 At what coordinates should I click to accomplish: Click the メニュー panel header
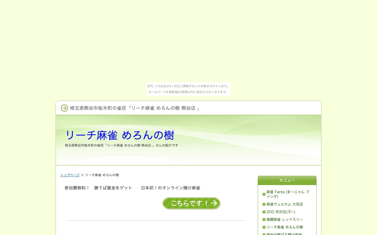[287, 180]
